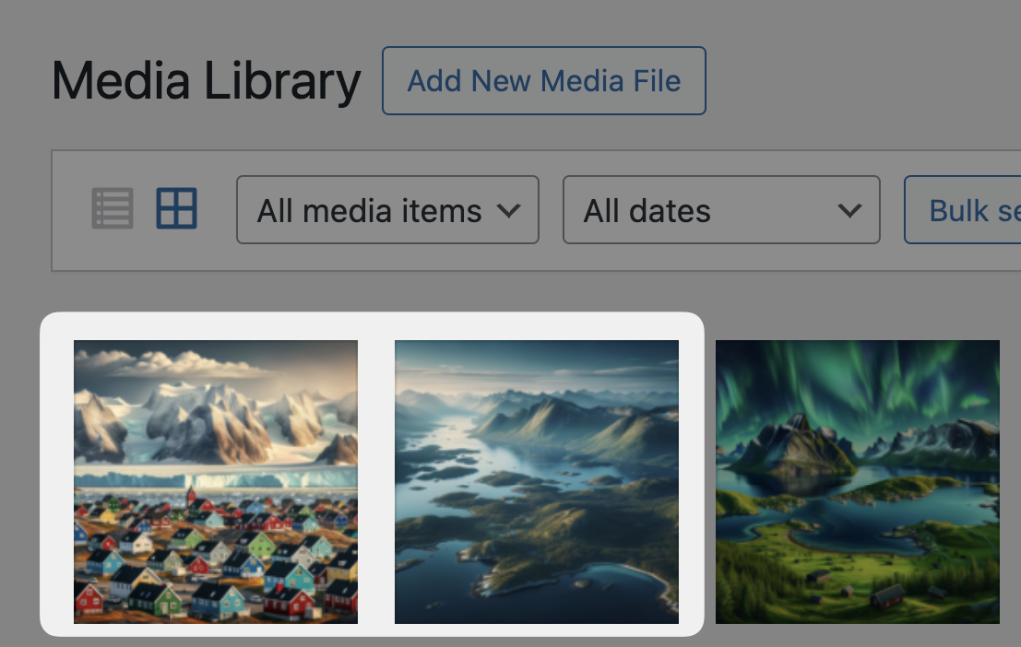The image size is (1021, 647).
Task: Open the aerial fjord photo thumbnail
Action: [536, 481]
